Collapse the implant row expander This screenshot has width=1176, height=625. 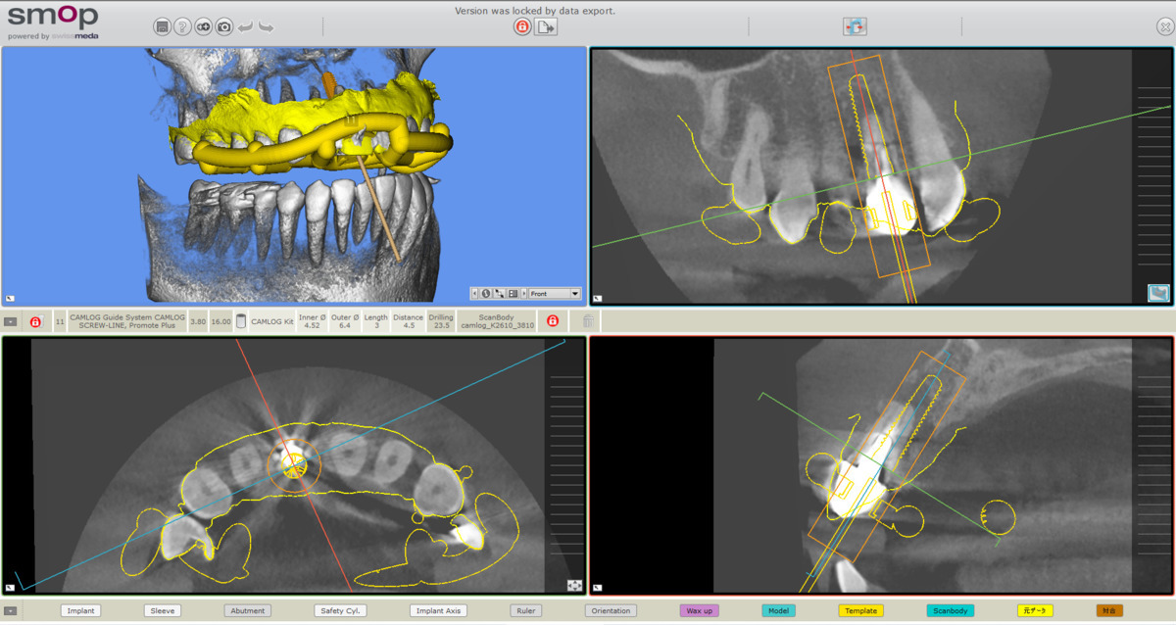(x=10, y=321)
